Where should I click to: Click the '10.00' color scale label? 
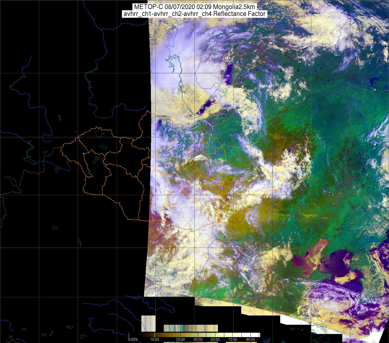point(155,340)
